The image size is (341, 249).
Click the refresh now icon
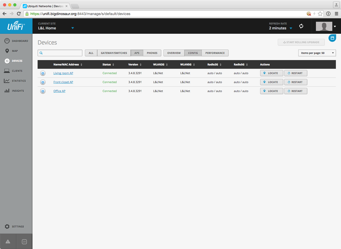pos(301,26)
